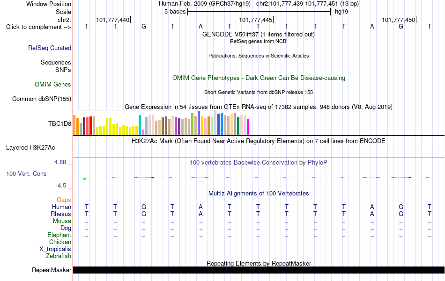Click the Gaps label in Multiz alignment
Image resolution: width=445 pixels, height=281 pixels.
pos(64,200)
